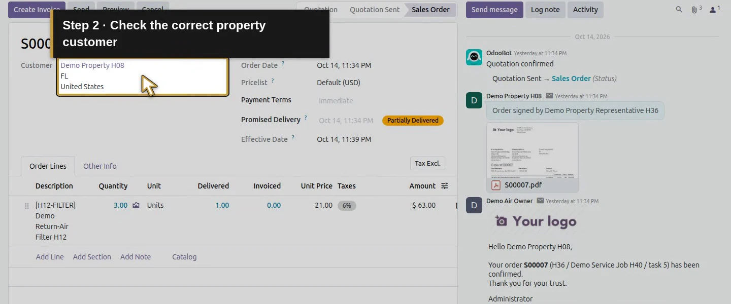This screenshot has height=304, width=731.
Task: Sort by the Description column header
Action: click(x=54, y=186)
